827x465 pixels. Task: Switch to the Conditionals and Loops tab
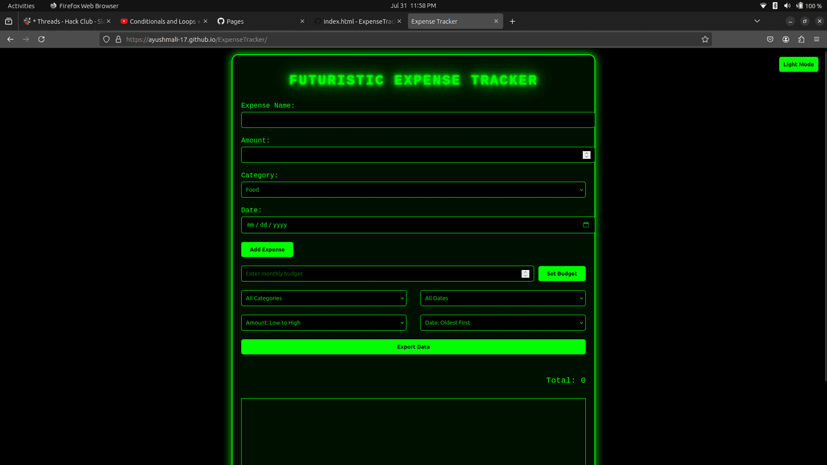pyautogui.click(x=164, y=21)
